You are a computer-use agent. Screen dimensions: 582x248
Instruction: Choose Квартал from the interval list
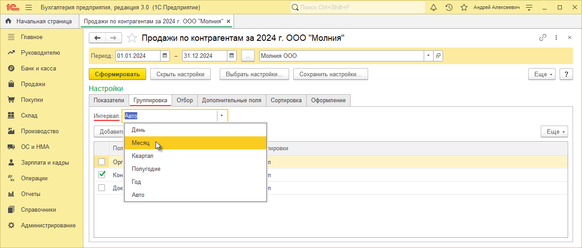click(143, 156)
